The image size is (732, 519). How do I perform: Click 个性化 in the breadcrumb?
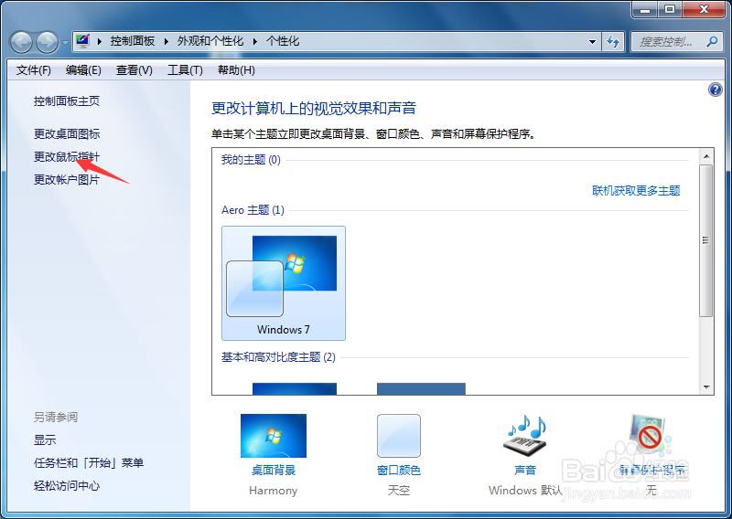pos(283,41)
